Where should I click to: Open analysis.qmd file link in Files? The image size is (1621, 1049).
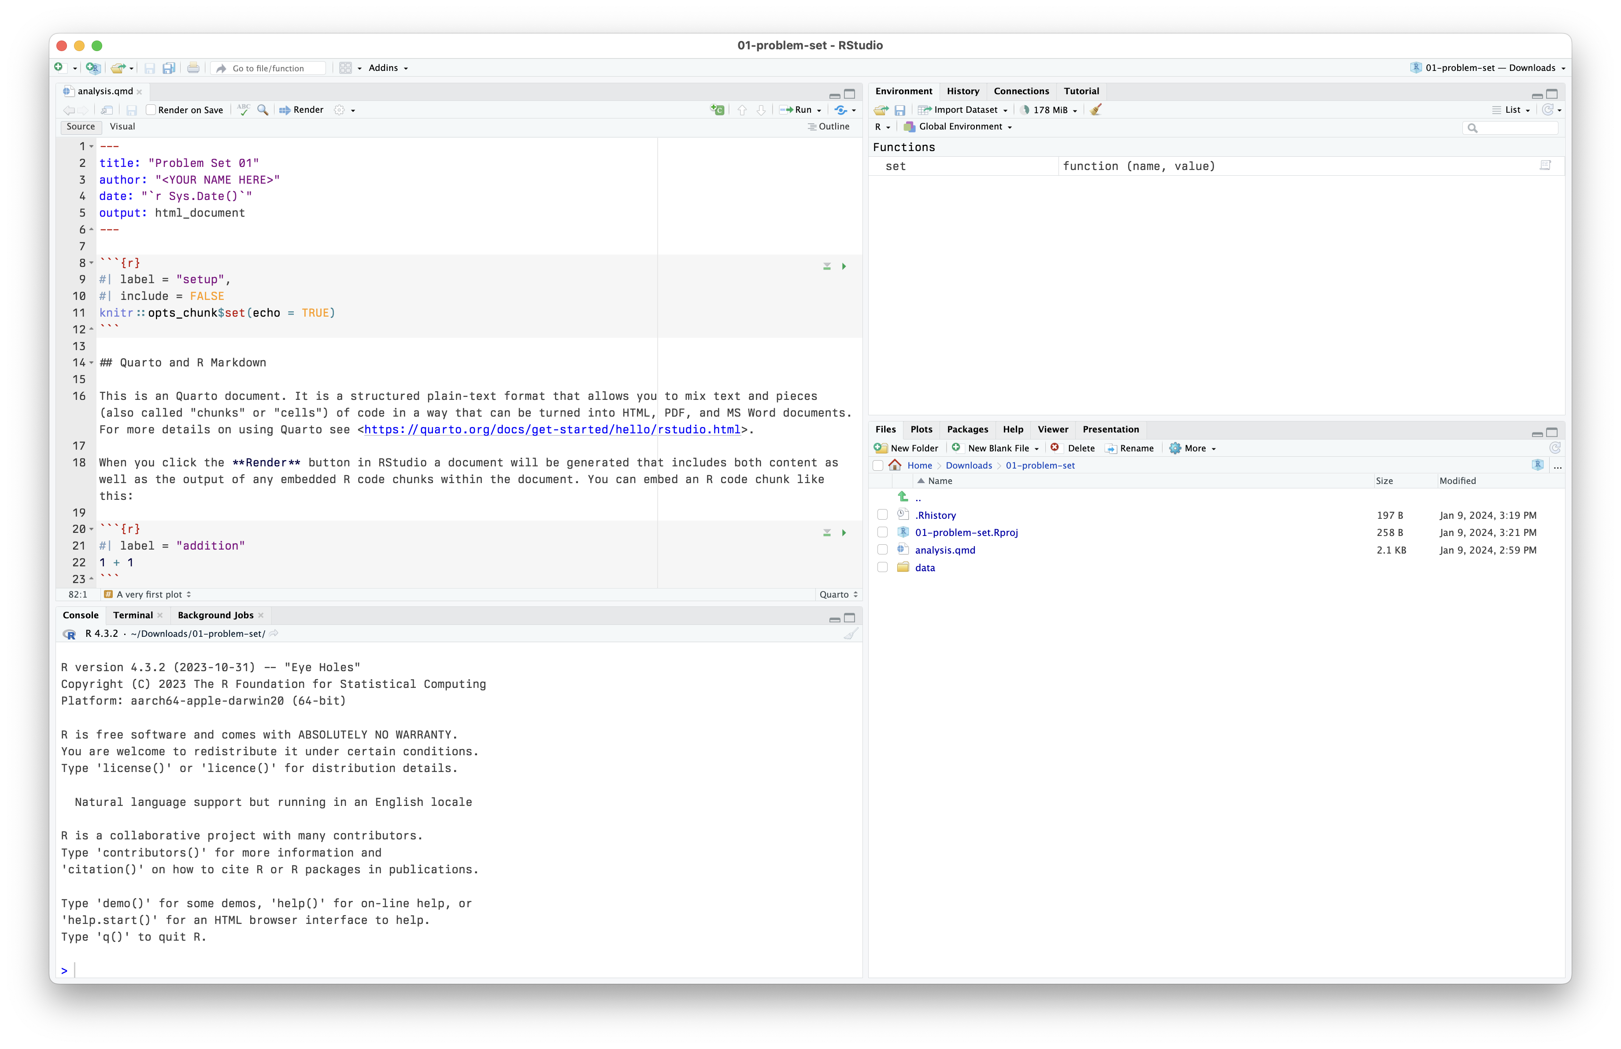945,550
